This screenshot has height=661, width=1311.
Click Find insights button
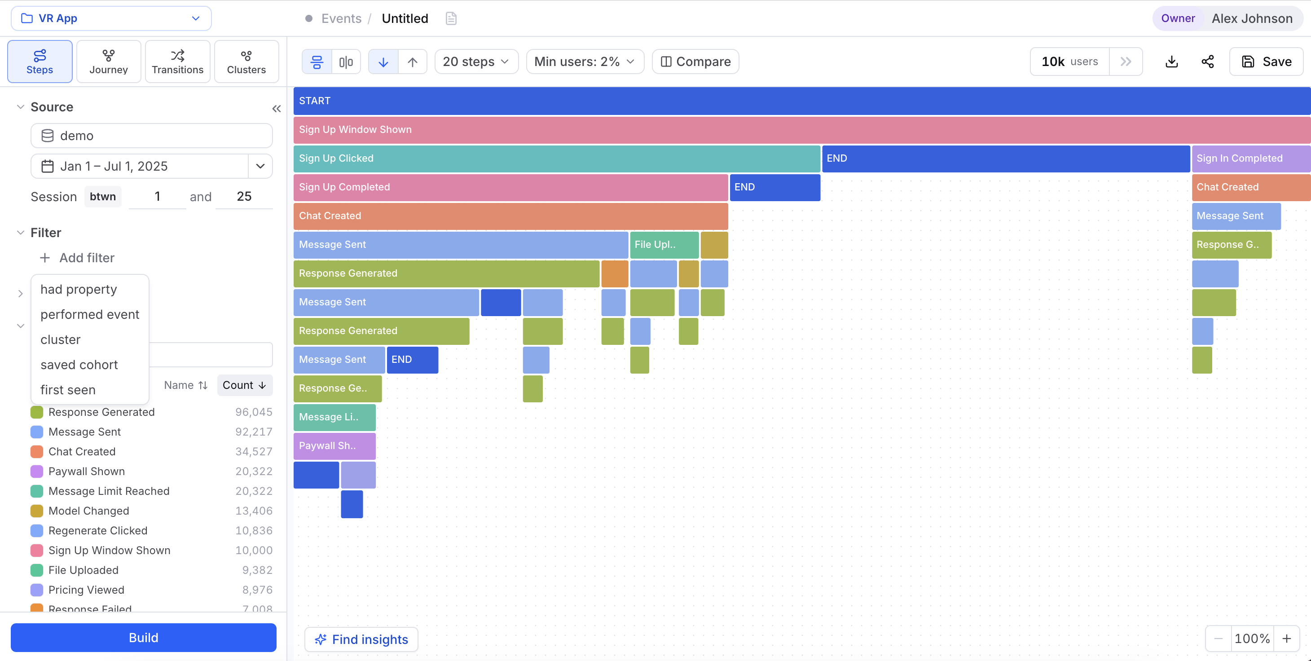point(361,639)
